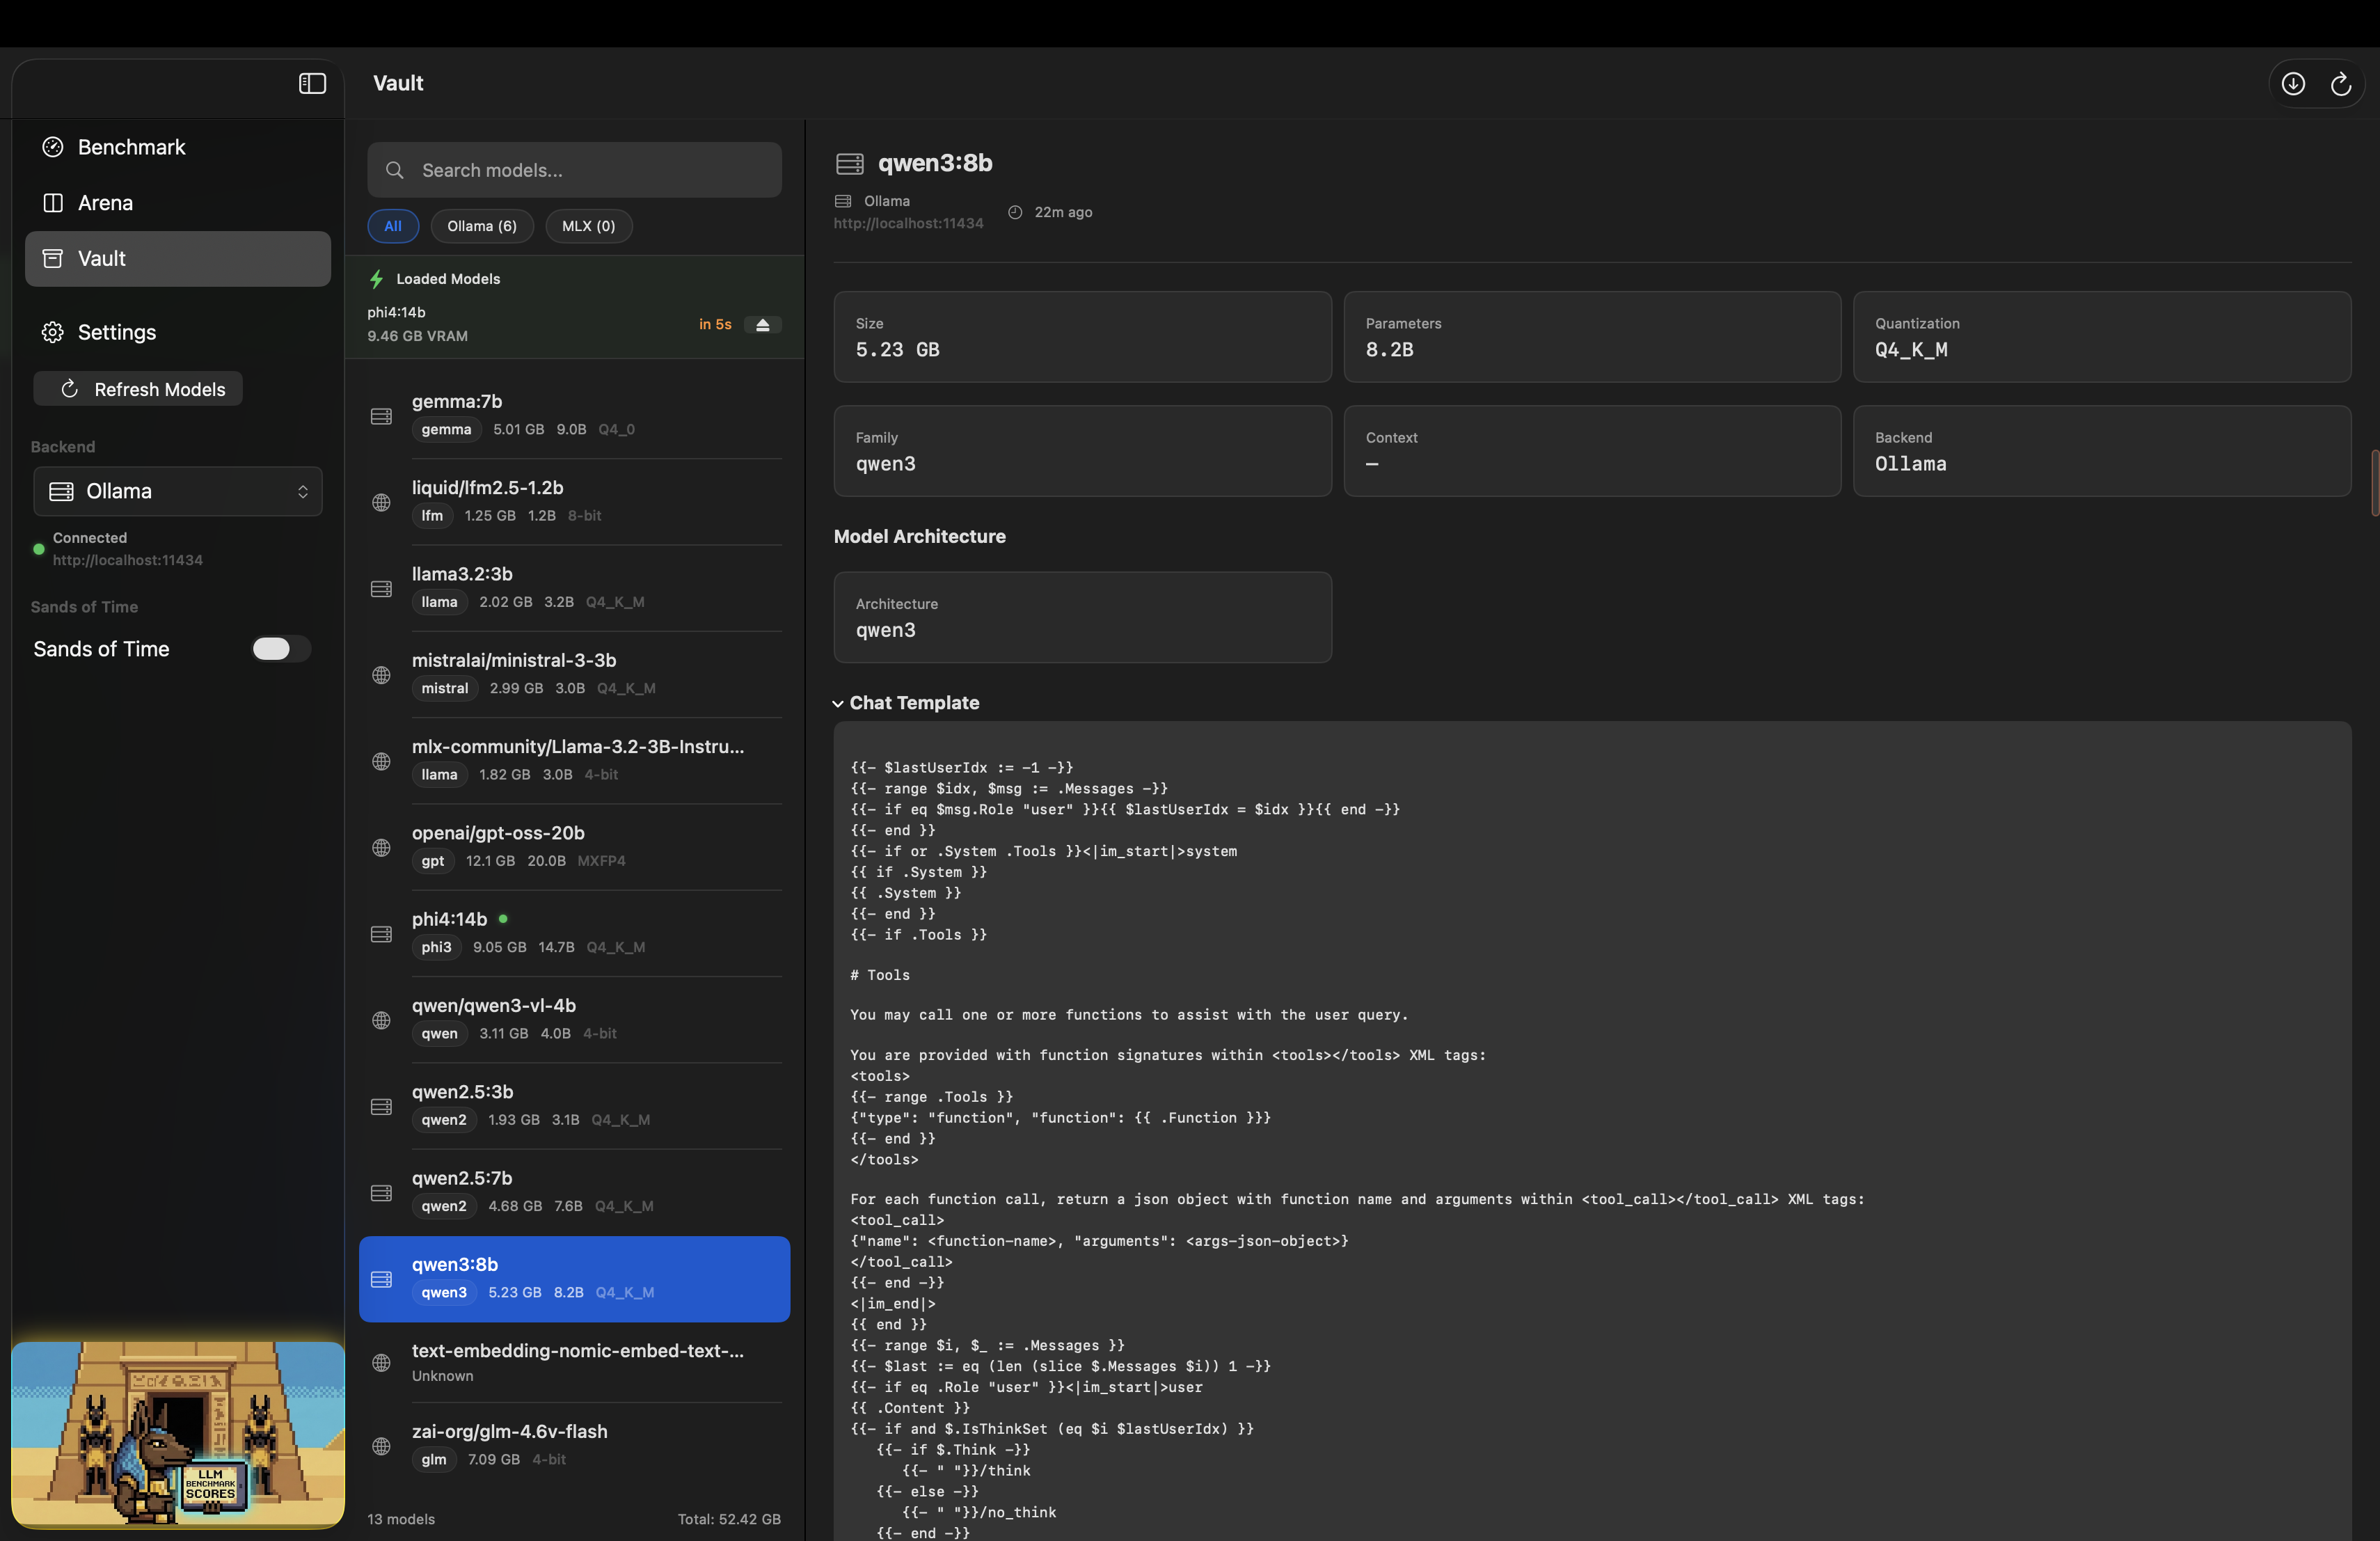Open the localhost link under the qwen3:8b title
The image size is (2380, 1541).
click(909, 223)
